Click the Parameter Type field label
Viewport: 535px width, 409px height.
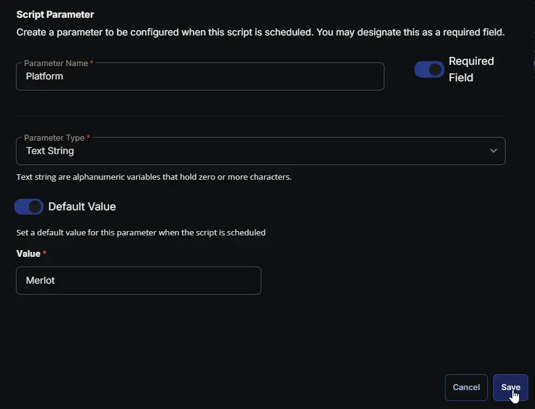54,138
